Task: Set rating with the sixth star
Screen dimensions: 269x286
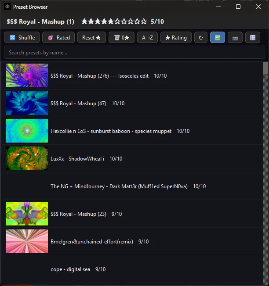Action: point(117,21)
